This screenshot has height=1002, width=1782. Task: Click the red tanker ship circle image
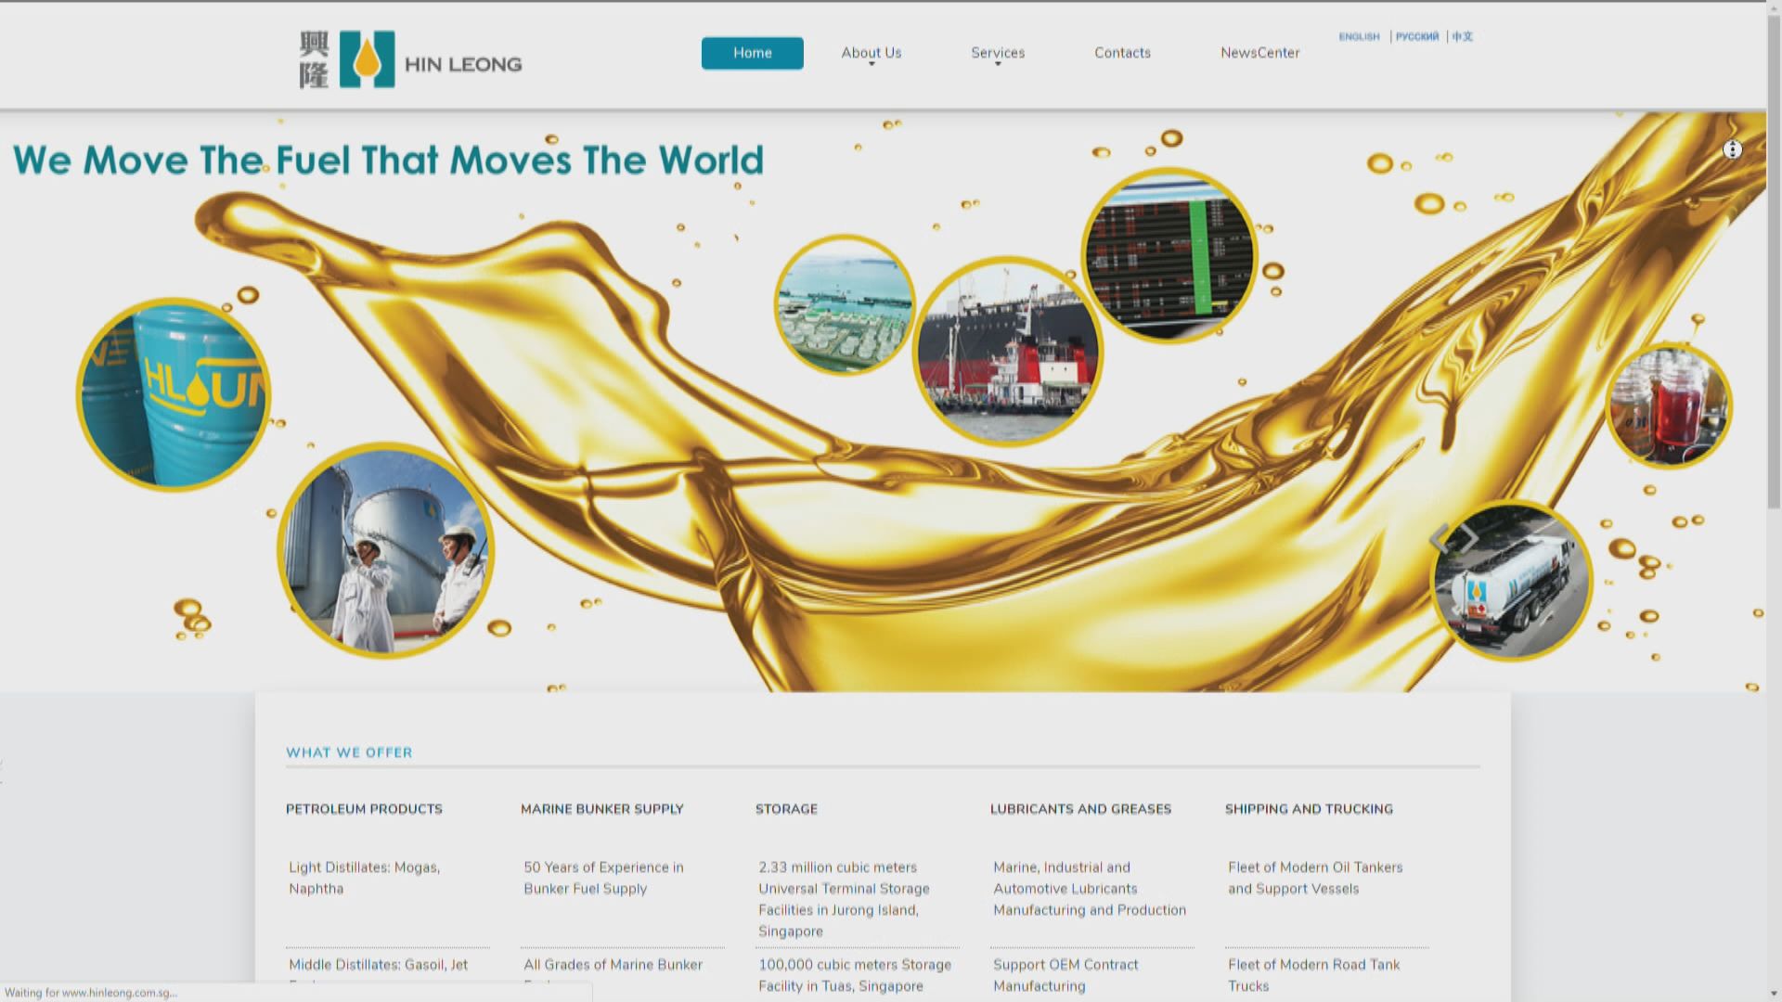click(1008, 353)
